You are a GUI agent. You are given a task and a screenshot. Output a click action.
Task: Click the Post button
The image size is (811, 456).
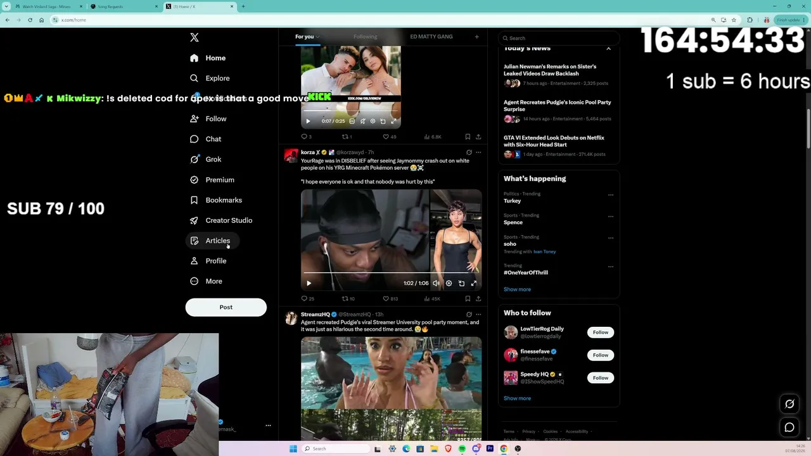pos(226,307)
